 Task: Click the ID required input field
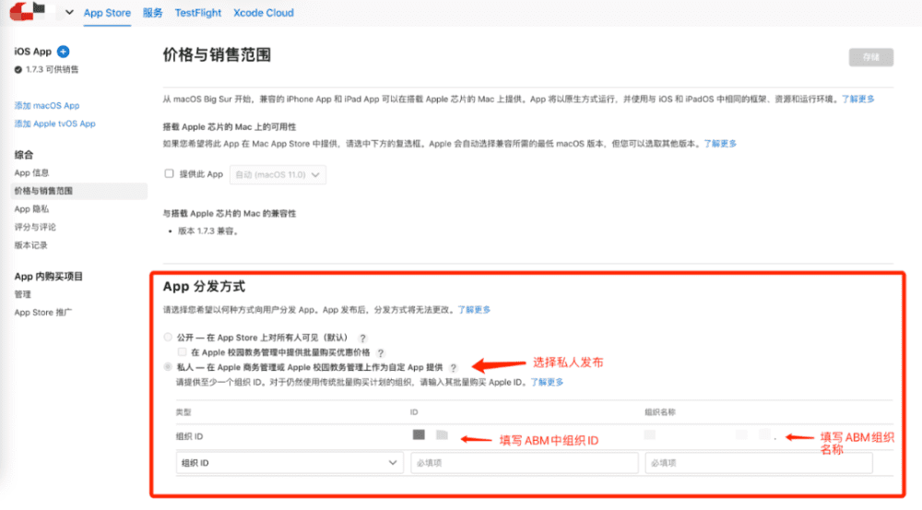tap(524, 463)
